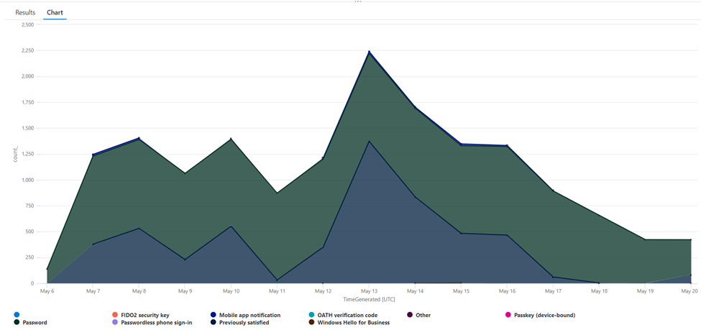
Task: Click the Windows Hello for Business label
Action: click(x=354, y=322)
